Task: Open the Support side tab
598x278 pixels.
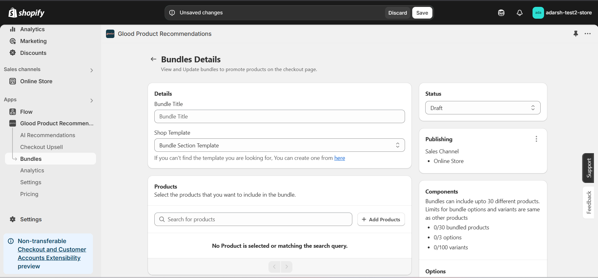Action: (588, 168)
